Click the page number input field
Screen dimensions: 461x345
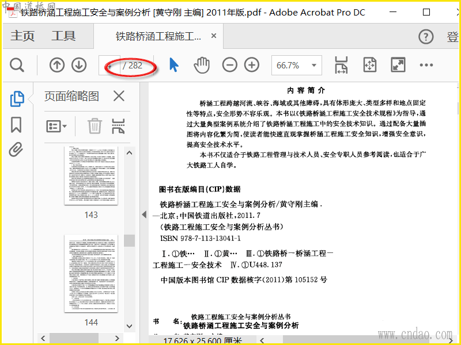109,65
